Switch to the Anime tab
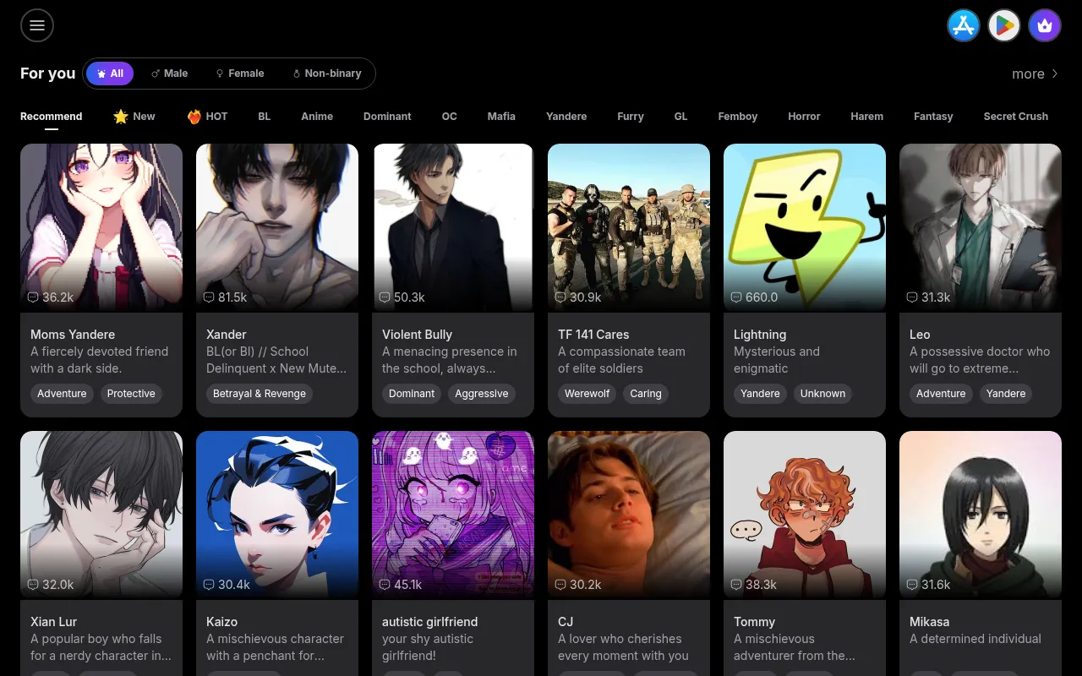 coord(317,117)
